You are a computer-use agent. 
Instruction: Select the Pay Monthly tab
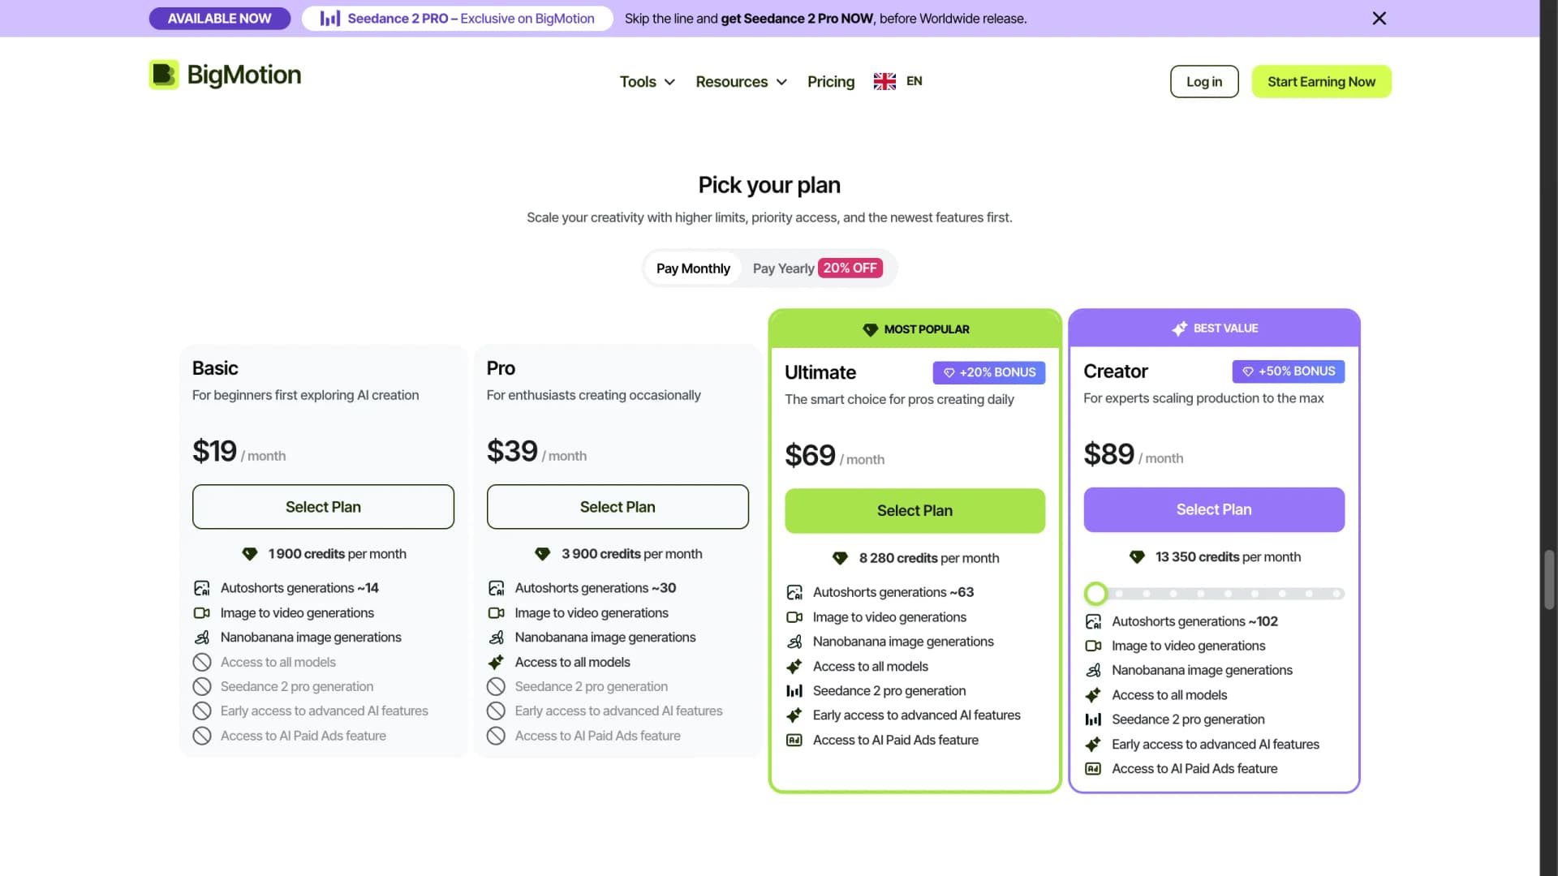693,268
